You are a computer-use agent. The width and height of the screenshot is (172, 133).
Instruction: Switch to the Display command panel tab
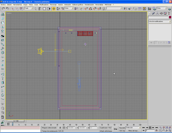pos(165,13)
